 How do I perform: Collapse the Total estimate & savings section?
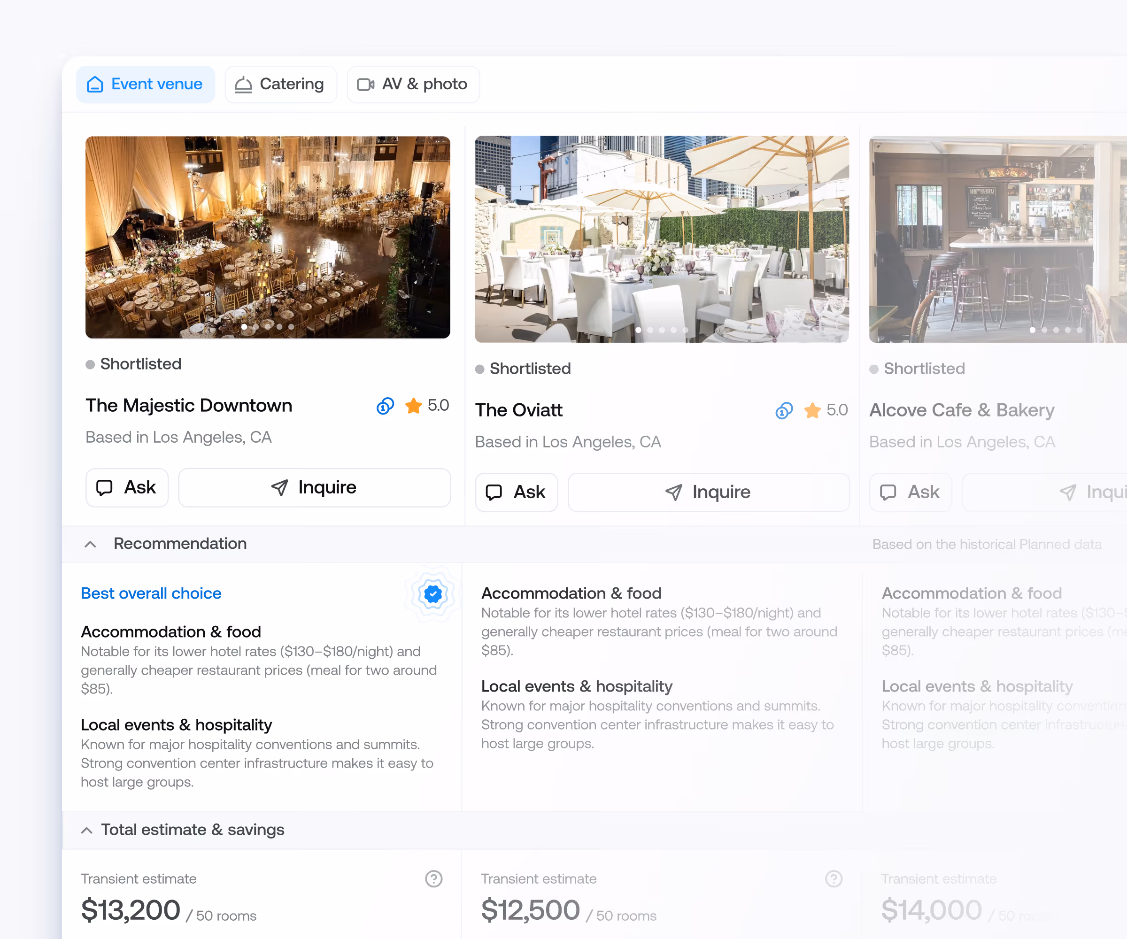coord(86,831)
